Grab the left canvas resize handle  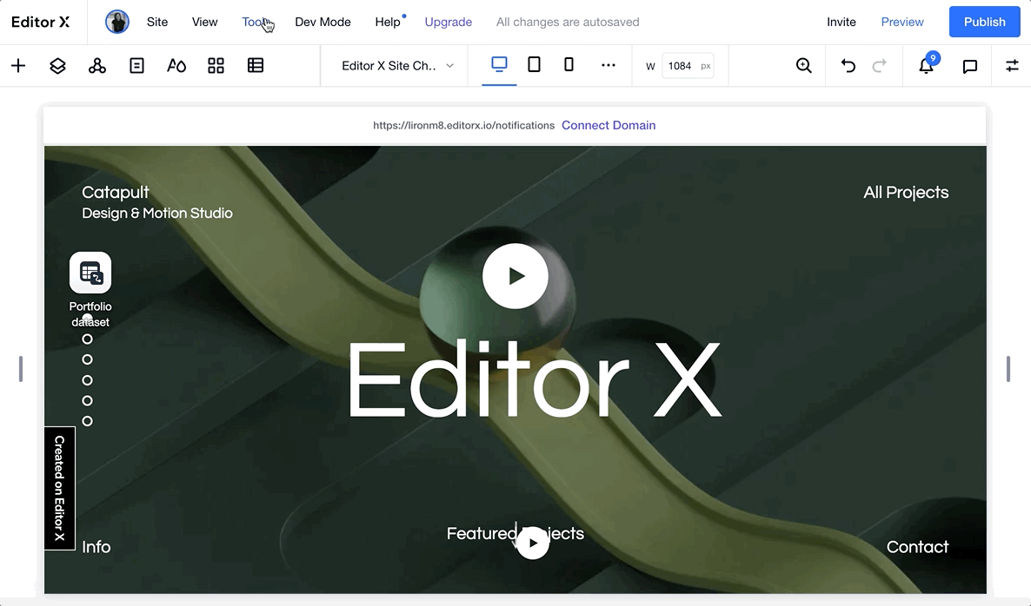tap(21, 369)
